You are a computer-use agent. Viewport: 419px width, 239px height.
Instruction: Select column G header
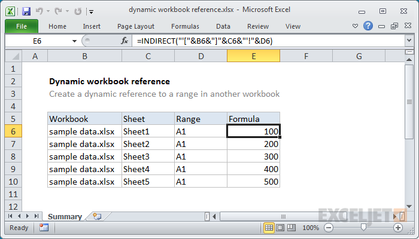[x=359, y=56]
